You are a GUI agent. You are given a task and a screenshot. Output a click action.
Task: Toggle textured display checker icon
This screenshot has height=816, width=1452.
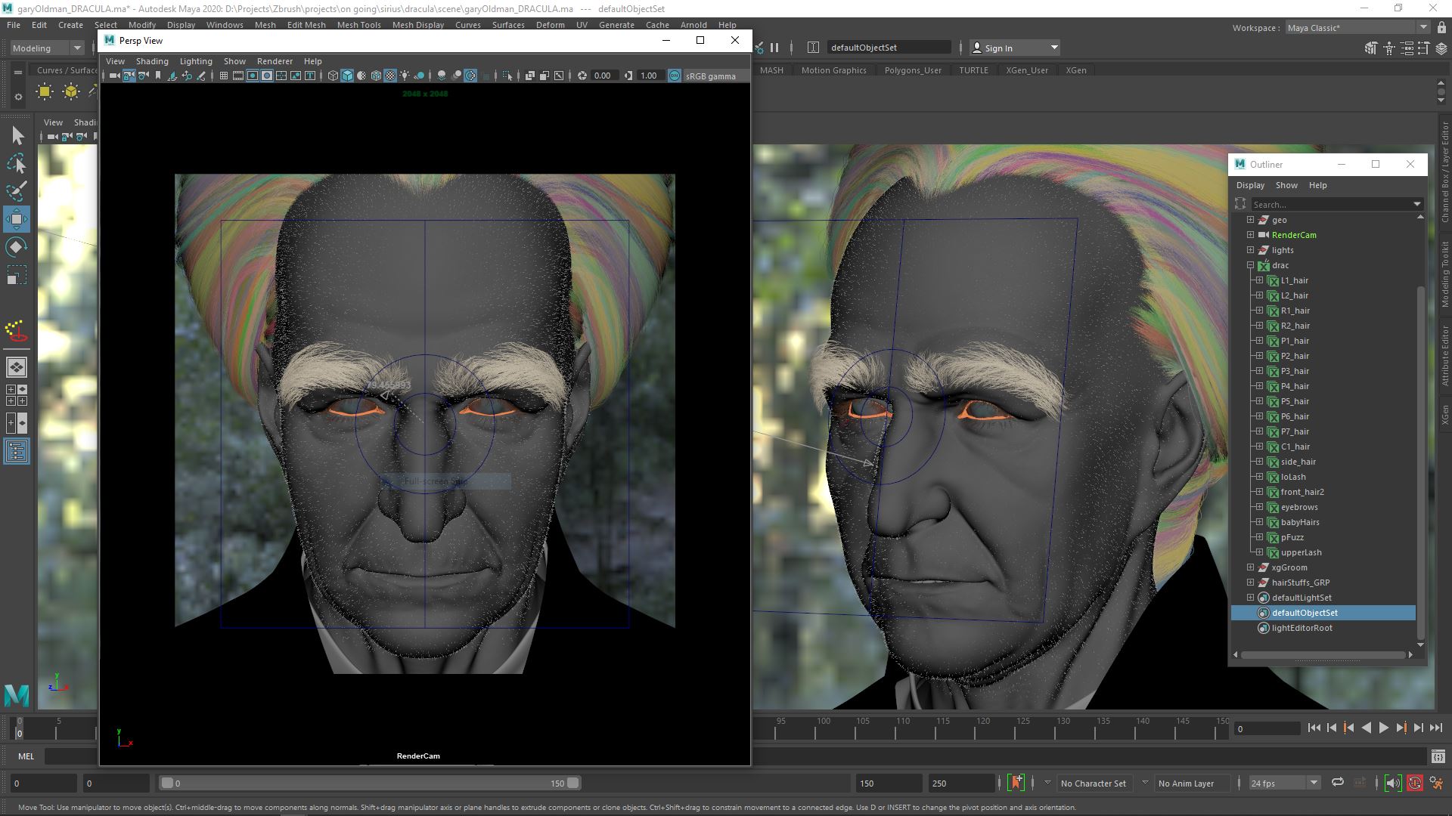(x=390, y=76)
